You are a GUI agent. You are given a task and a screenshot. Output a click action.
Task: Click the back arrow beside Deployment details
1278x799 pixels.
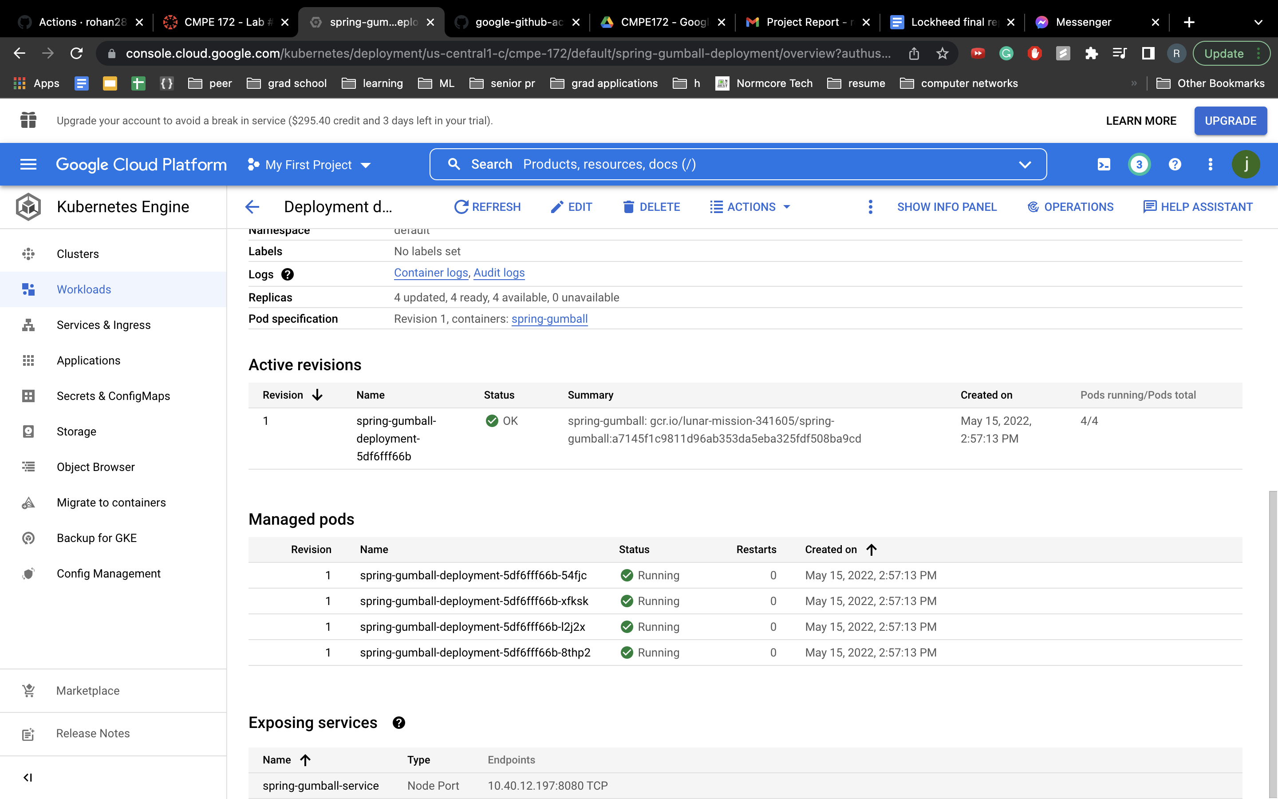coord(252,206)
